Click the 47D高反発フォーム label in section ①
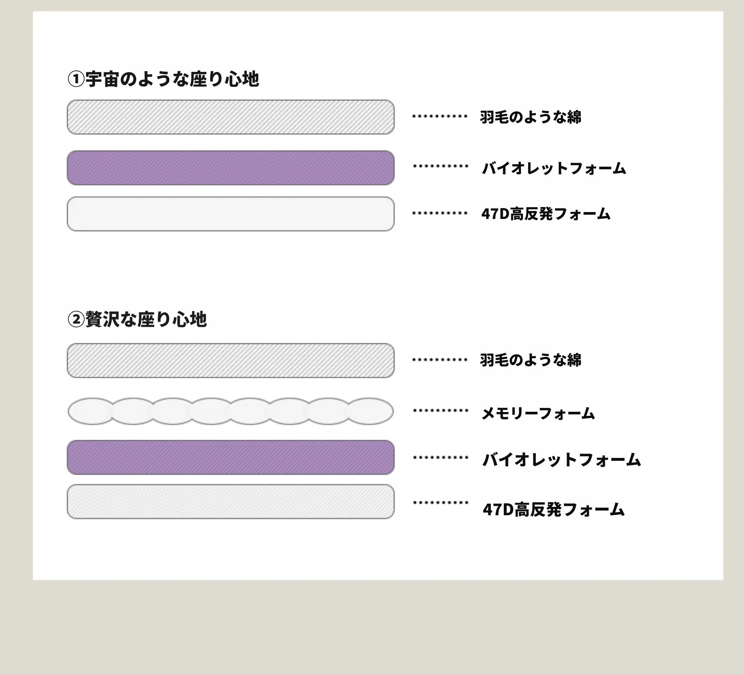 click(546, 214)
